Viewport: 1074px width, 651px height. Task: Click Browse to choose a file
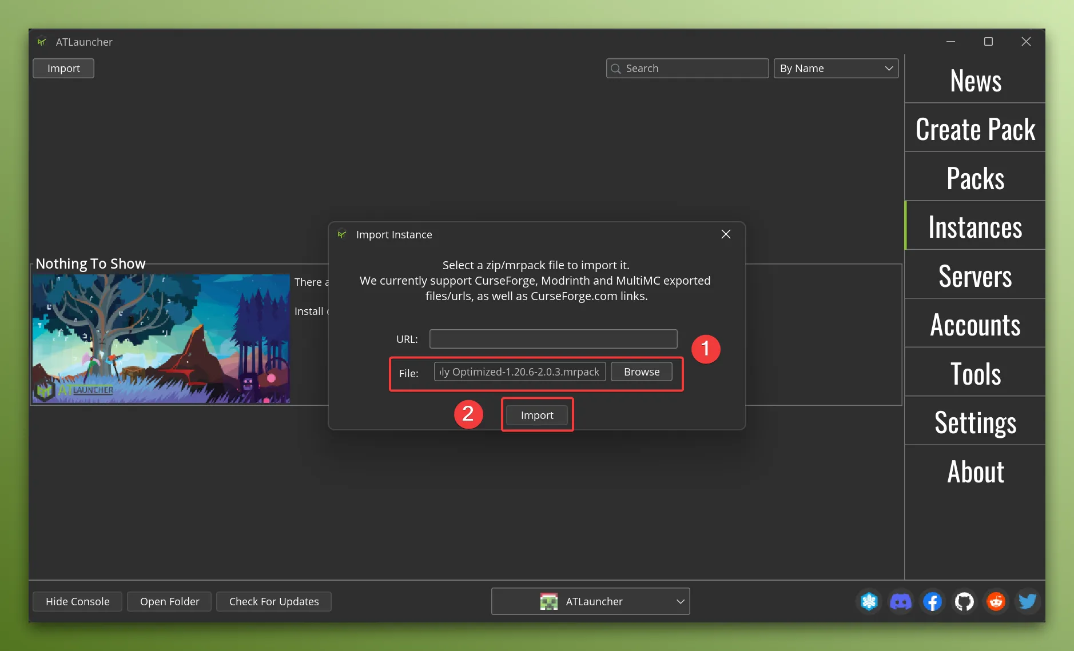(x=641, y=372)
